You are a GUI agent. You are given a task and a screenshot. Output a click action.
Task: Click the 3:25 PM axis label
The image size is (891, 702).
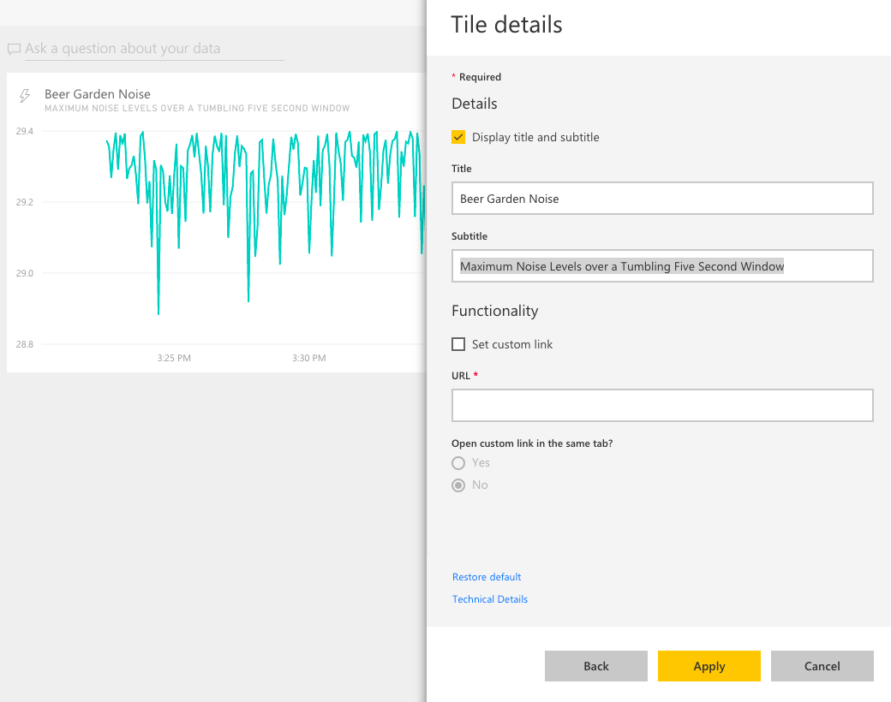tap(174, 357)
